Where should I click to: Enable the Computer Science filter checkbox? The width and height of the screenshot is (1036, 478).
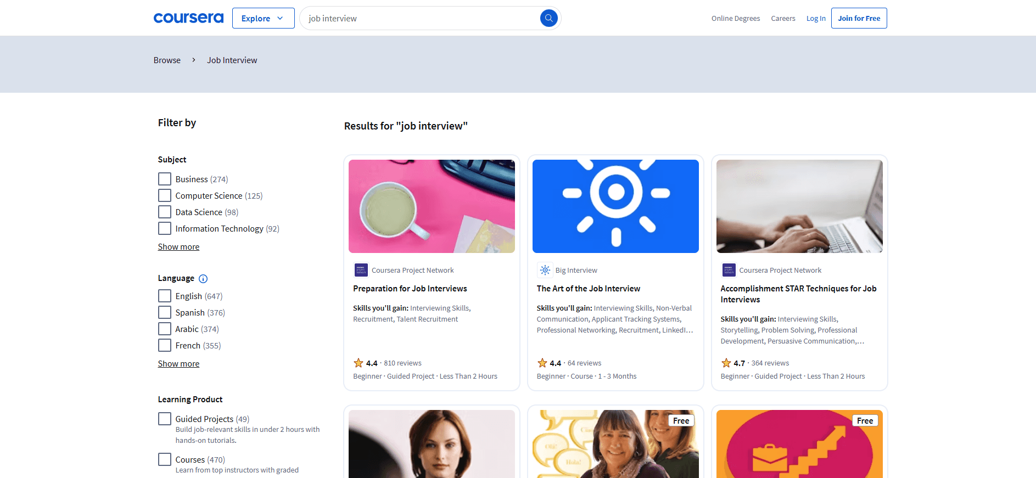(165, 196)
